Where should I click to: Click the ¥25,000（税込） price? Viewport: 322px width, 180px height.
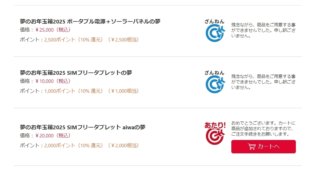[53, 30]
